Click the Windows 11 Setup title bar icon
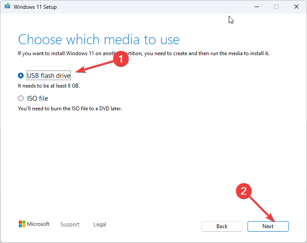The height and width of the screenshot is (243, 307). pos(7,6)
